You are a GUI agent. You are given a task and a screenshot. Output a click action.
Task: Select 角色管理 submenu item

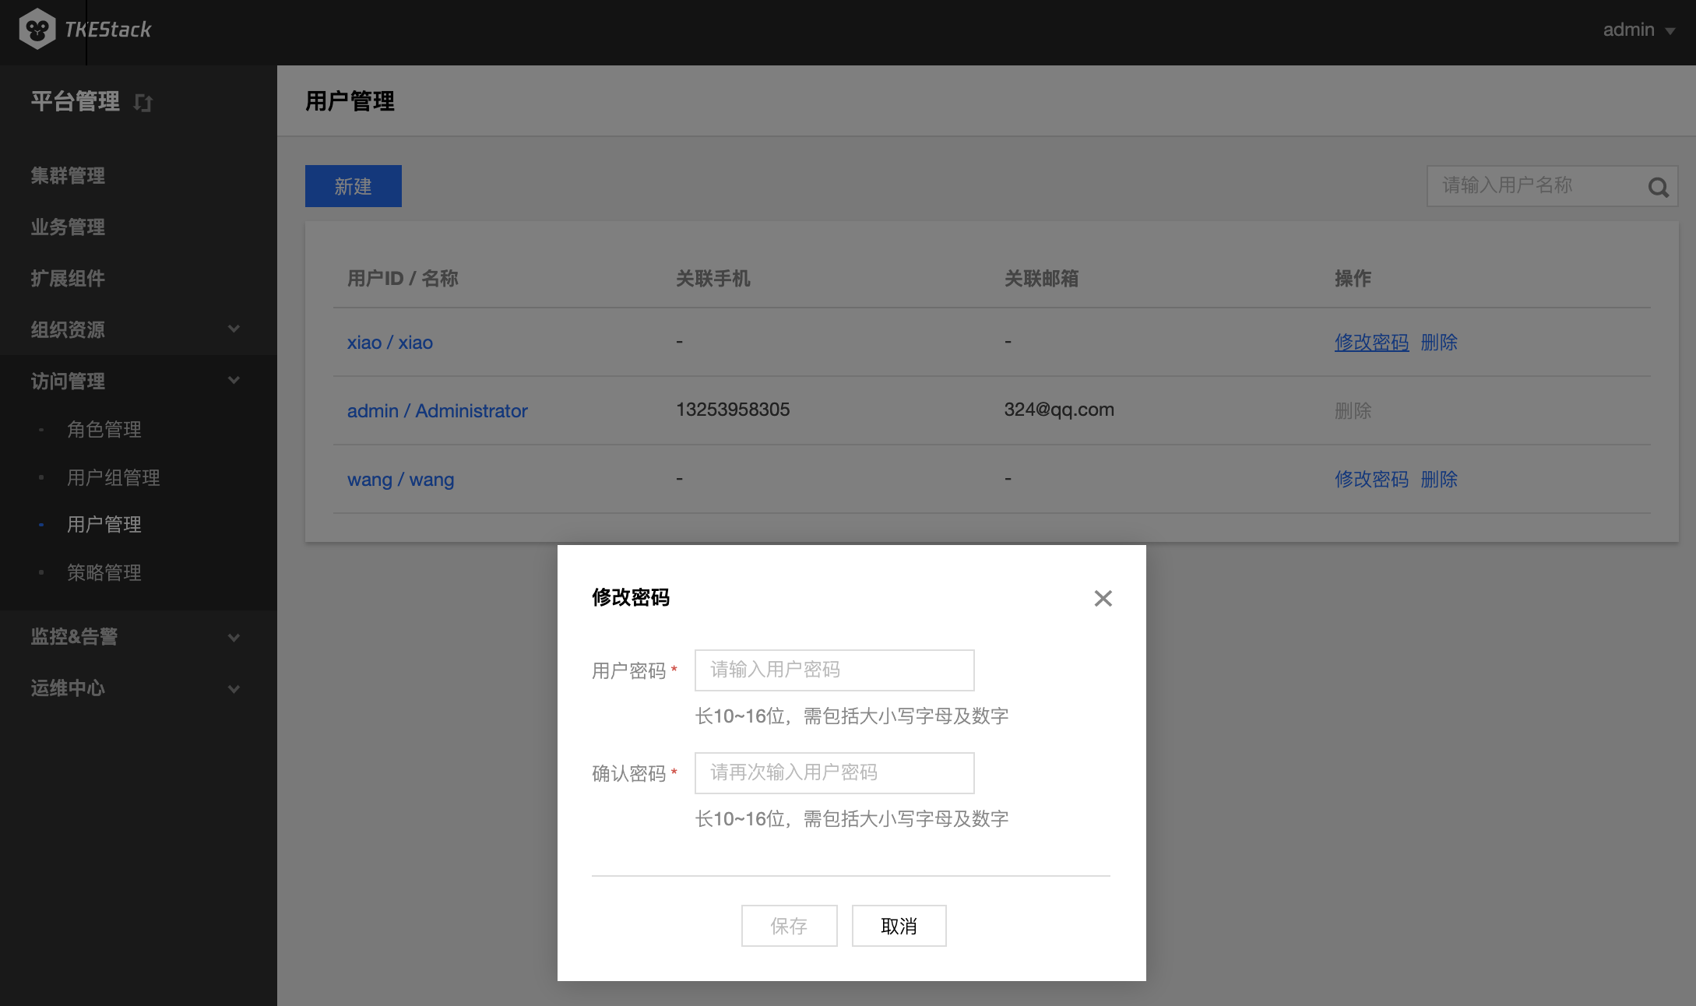(x=104, y=430)
